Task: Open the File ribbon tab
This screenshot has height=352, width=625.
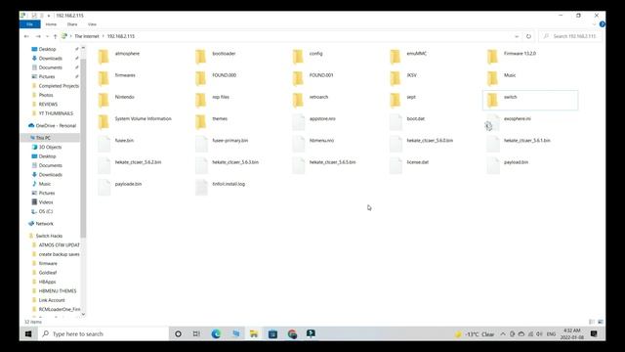Action: click(x=30, y=24)
